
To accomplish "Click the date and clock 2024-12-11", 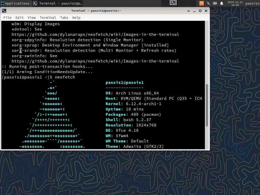I will 235,3.
